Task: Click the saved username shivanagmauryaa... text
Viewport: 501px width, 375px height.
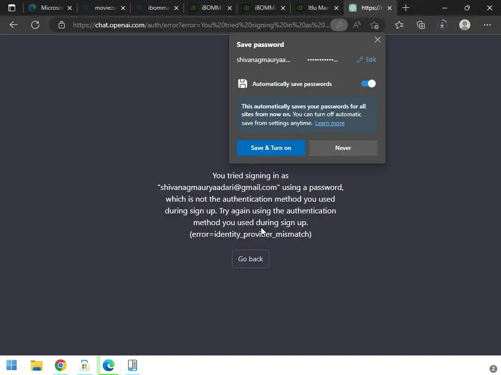Action: (x=263, y=60)
